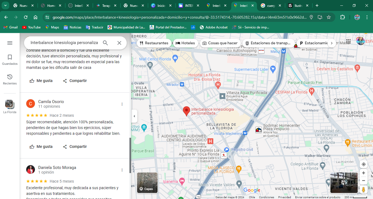Click the Vicuña Mackenna metro icon
Image resolution: width=373 pixels, height=199 pixels.
click(x=245, y=133)
